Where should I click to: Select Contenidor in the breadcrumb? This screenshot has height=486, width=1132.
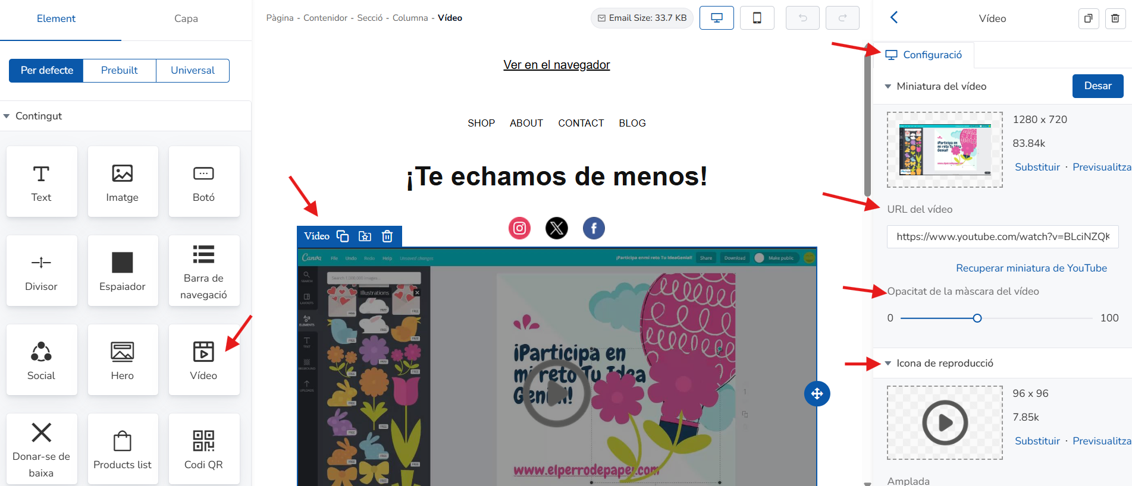pyautogui.click(x=325, y=18)
